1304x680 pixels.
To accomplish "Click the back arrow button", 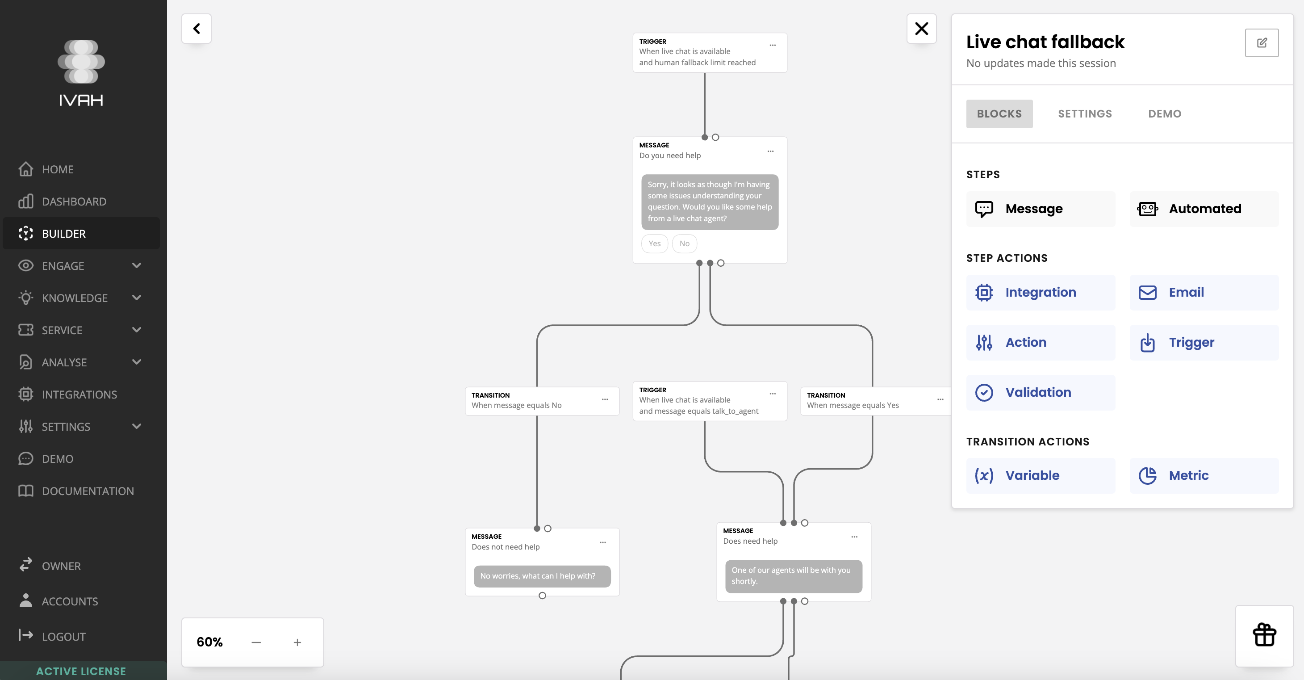I will tap(196, 28).
